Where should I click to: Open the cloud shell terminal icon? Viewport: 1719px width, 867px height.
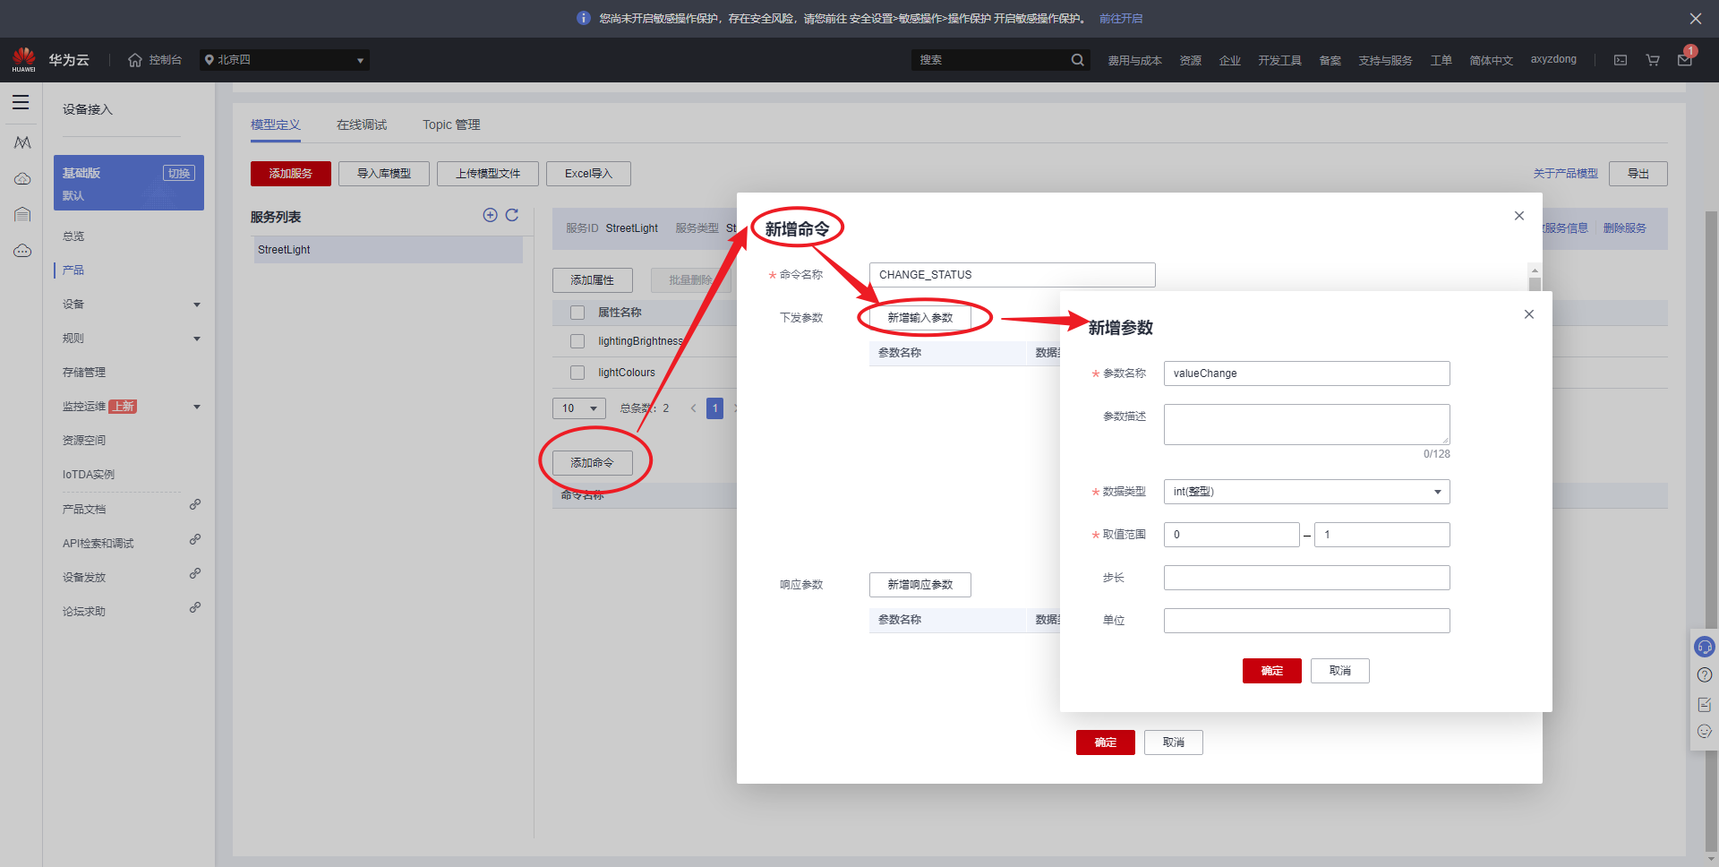(x=1621, y=60)
